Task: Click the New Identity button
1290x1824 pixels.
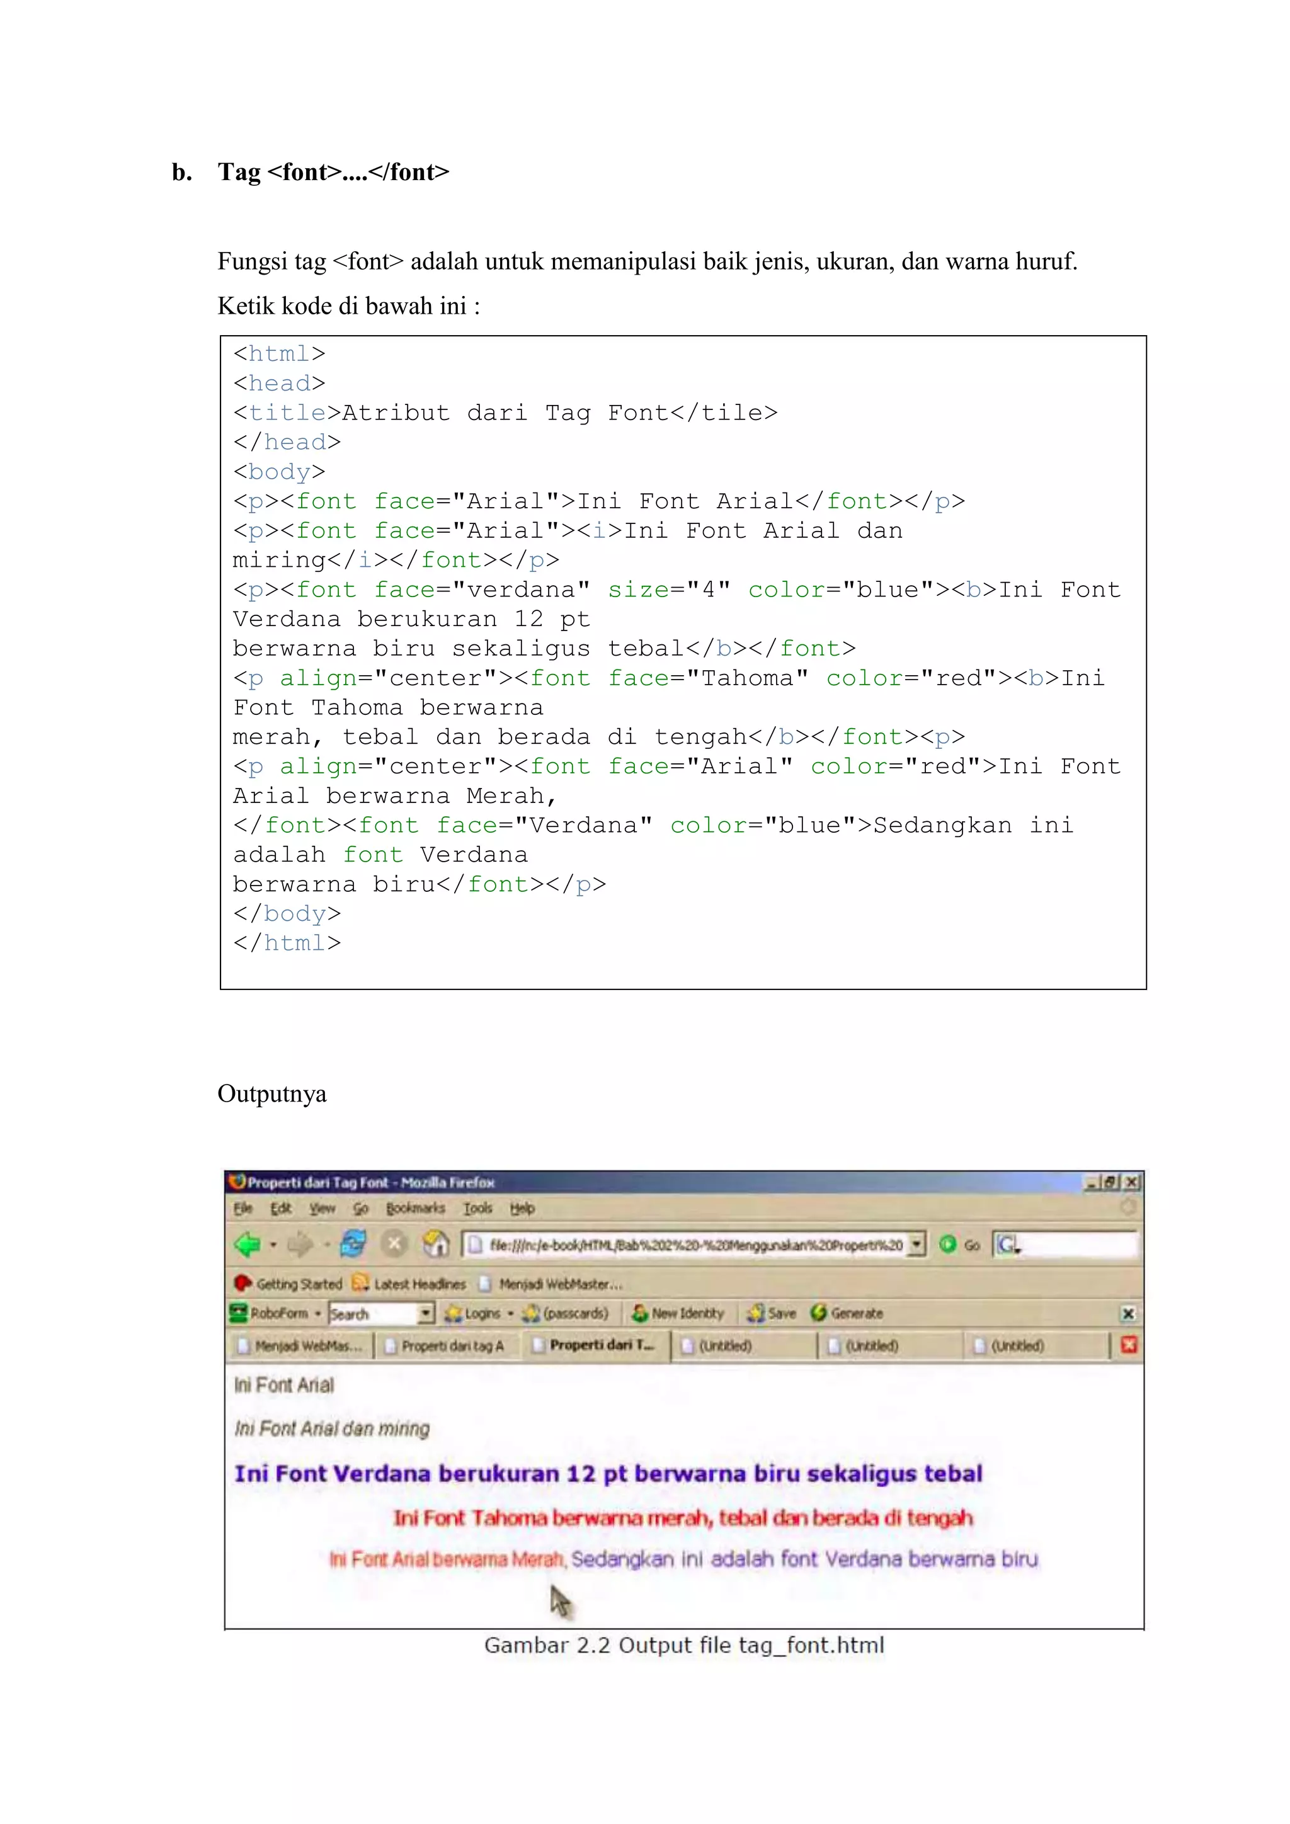Action: click(x=678, y=1314)
